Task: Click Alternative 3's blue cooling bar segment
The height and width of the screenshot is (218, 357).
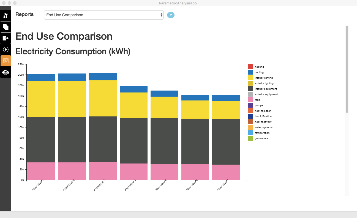Action: tap(103, 77)
